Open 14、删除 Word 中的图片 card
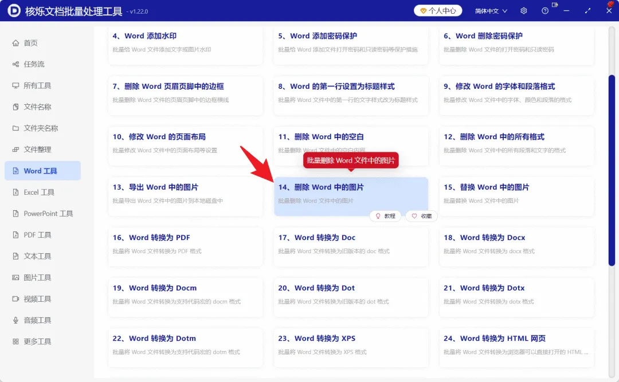 tap(351, 196)
